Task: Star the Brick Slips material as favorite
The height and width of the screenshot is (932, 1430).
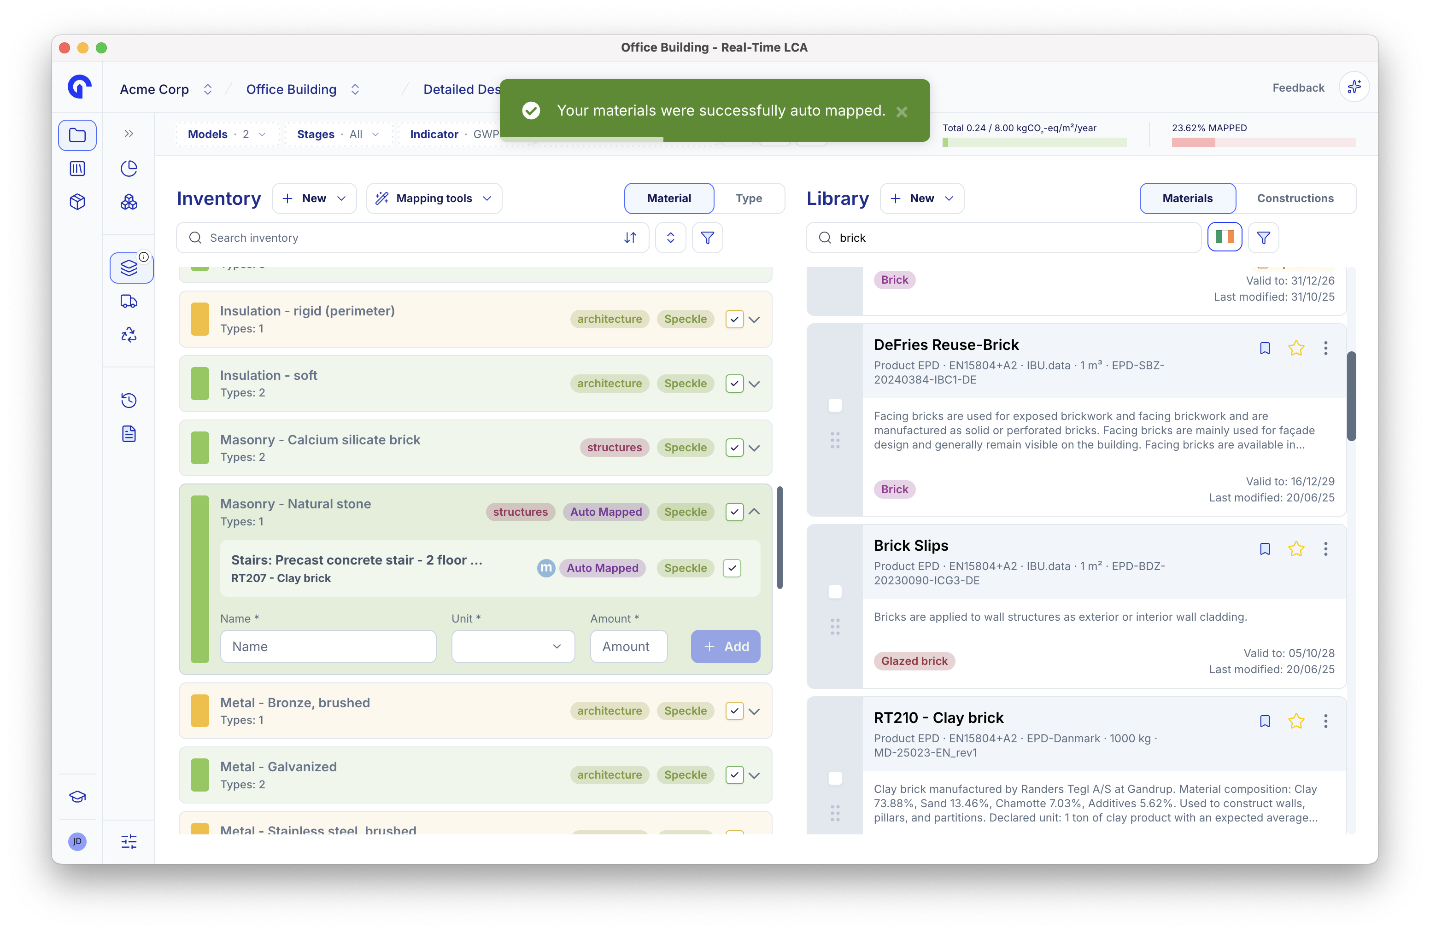Action: pyautogui.click(x=1296, y=549)
